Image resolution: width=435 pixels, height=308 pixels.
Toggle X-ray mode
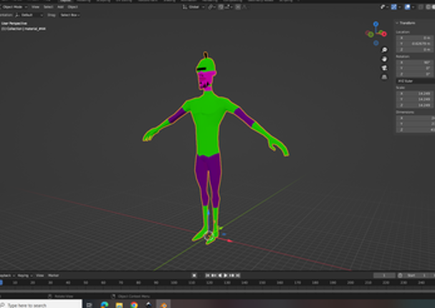pyautogui.click(x=421, y=7)
